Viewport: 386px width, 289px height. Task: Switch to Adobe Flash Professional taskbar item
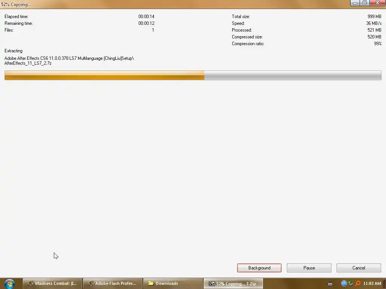pos(113,283)
